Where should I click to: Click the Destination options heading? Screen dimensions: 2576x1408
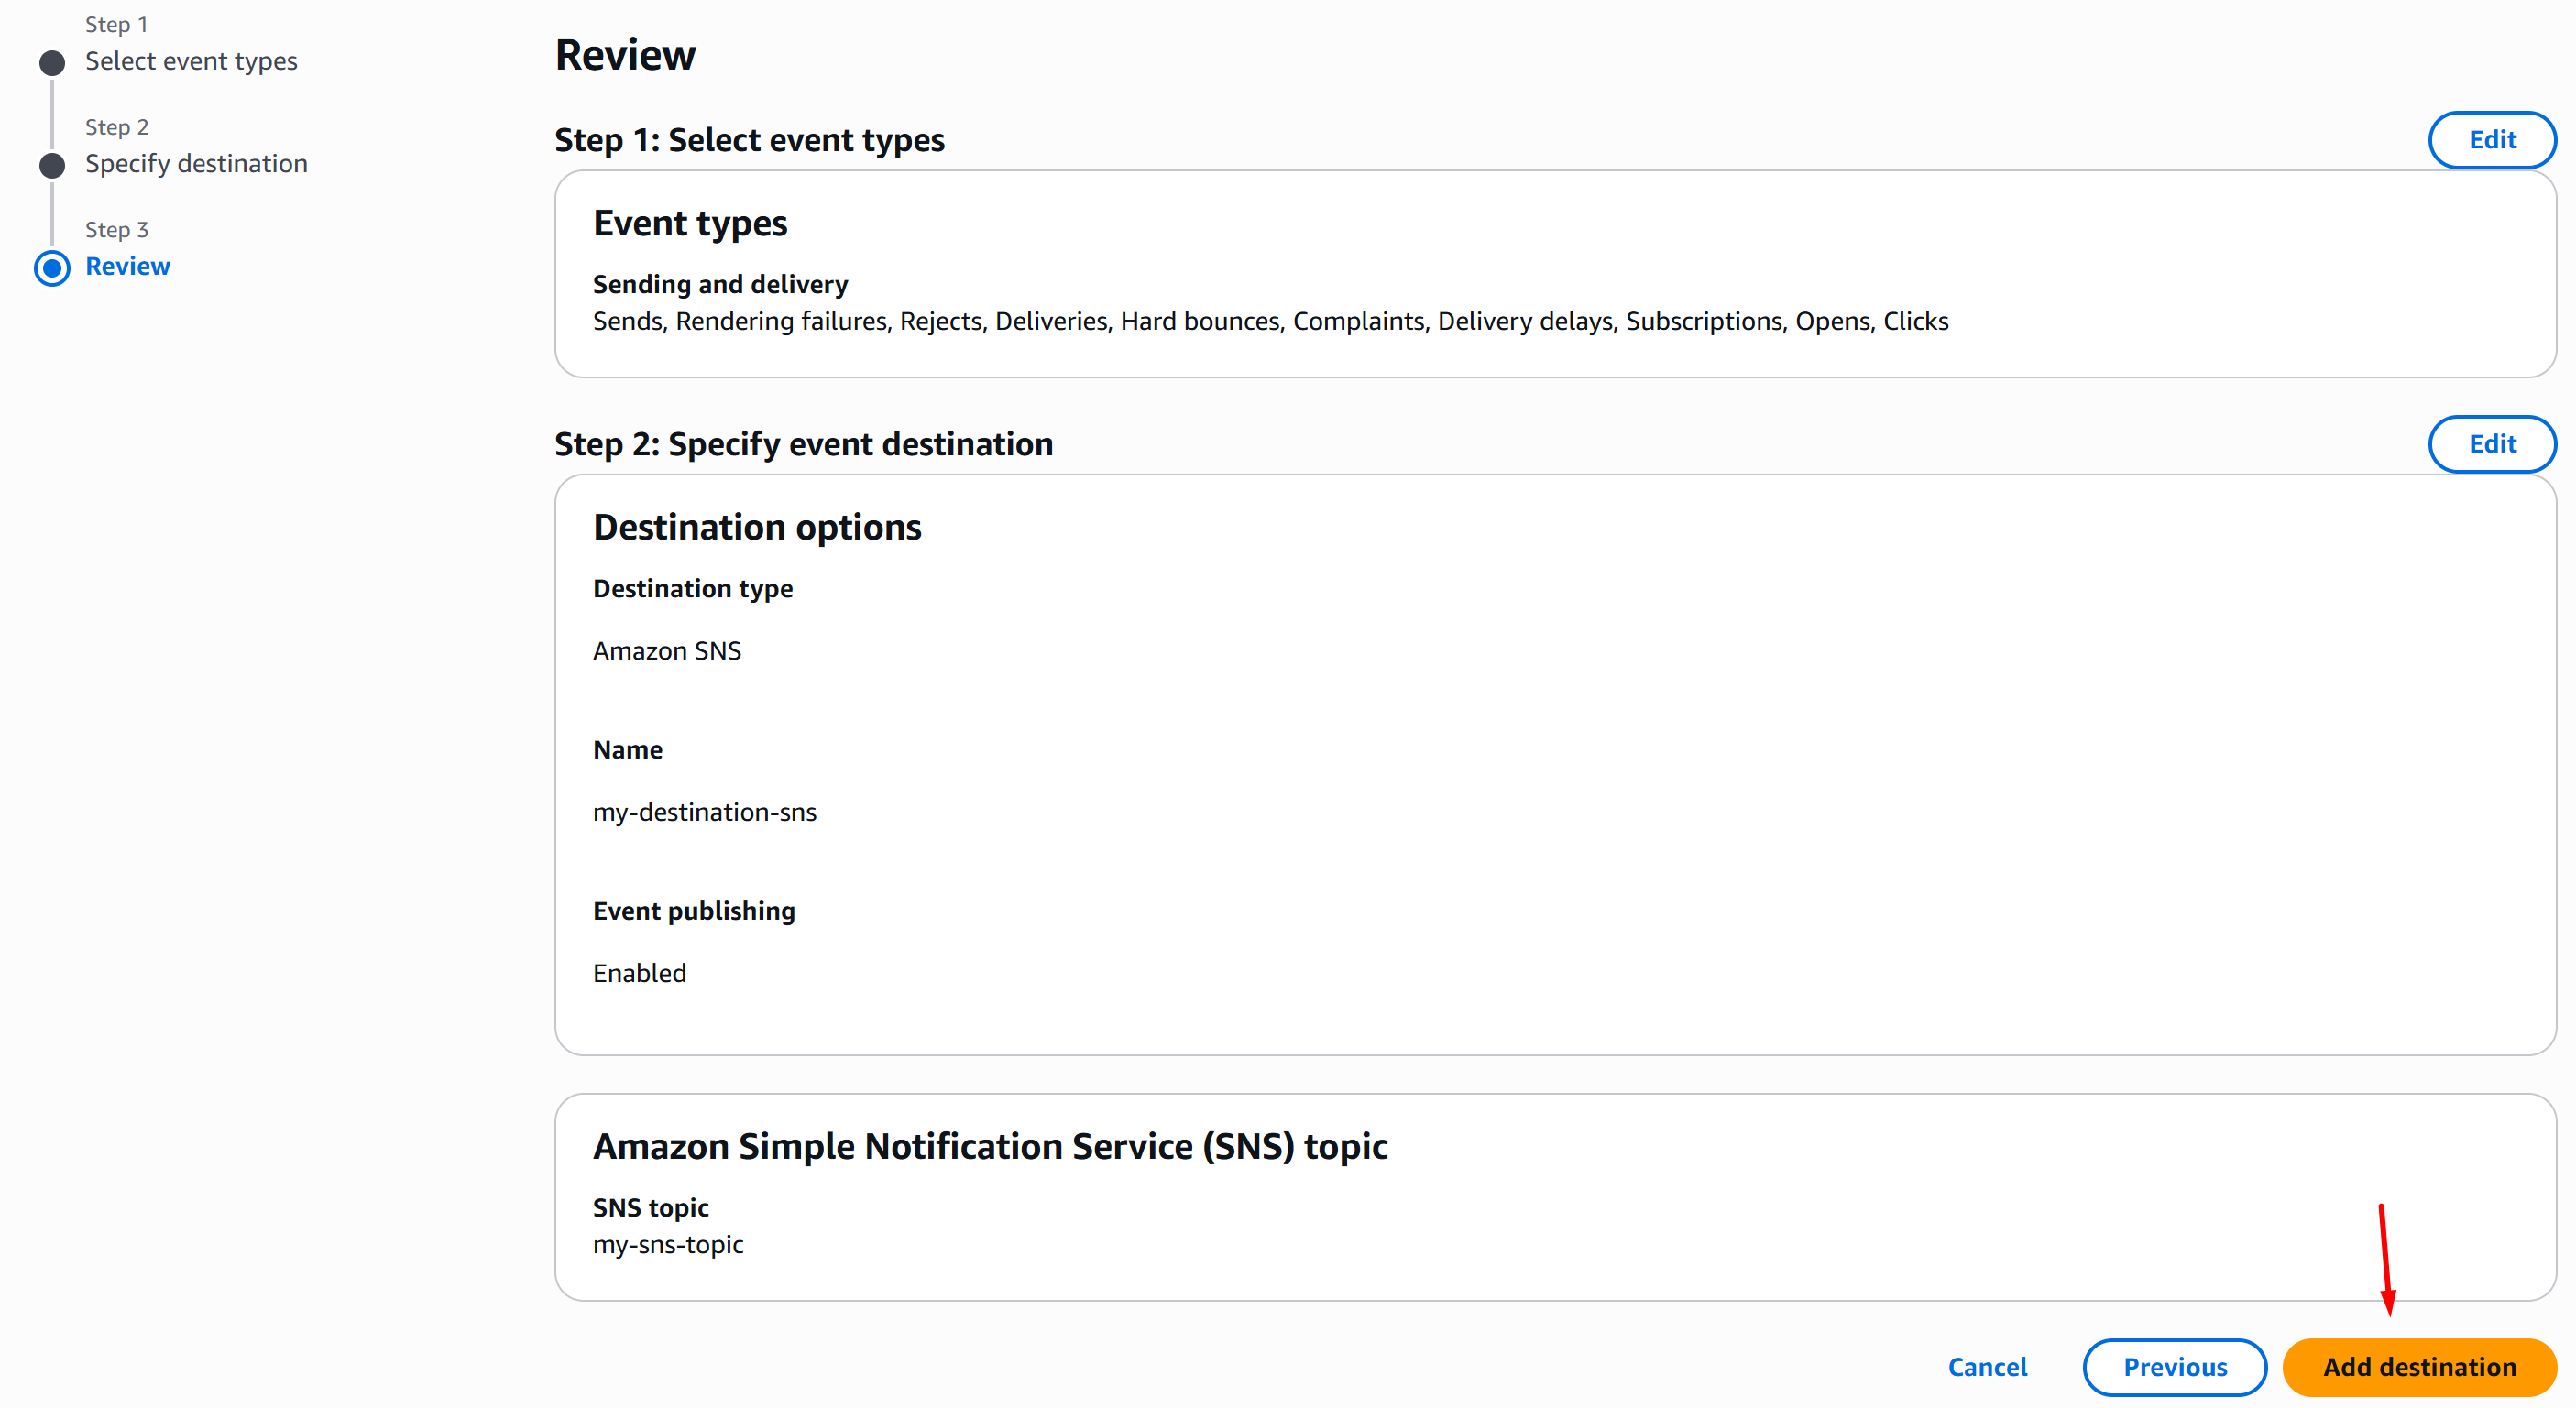(x=757, y=528)
